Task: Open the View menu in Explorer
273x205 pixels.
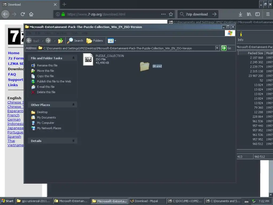Action: [x=47, y=33]
